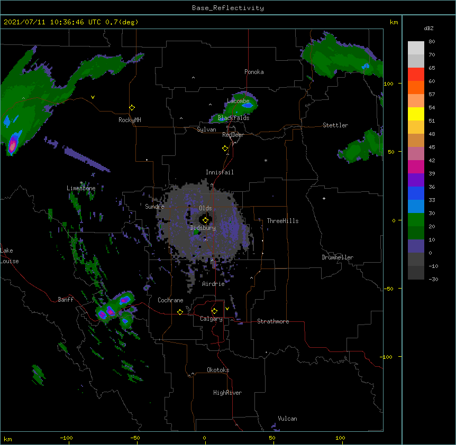Pick the light gray 70–80 dBZ legend swatch

416,48
